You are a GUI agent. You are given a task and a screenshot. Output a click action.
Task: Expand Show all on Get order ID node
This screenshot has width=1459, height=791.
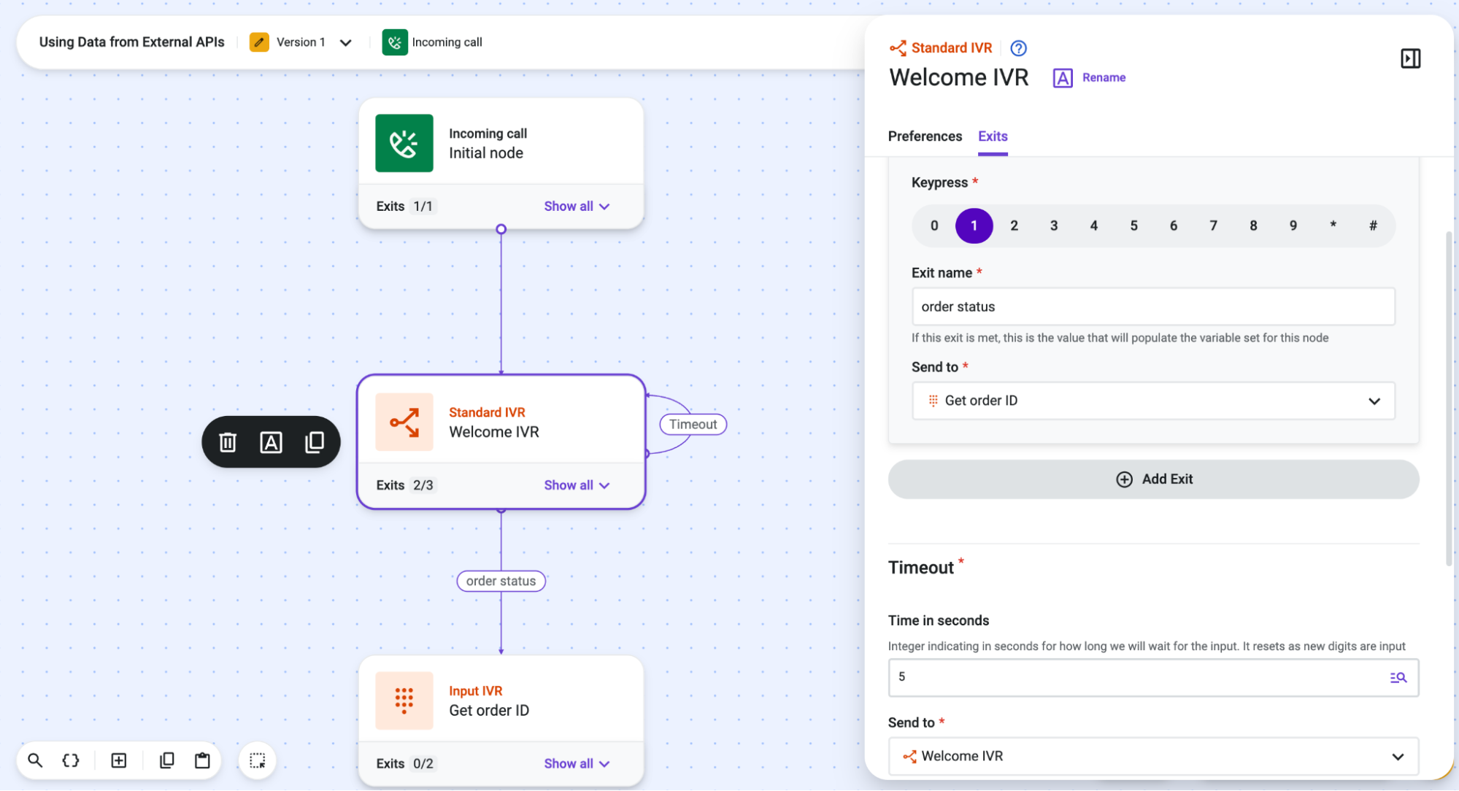click(577, 764)
